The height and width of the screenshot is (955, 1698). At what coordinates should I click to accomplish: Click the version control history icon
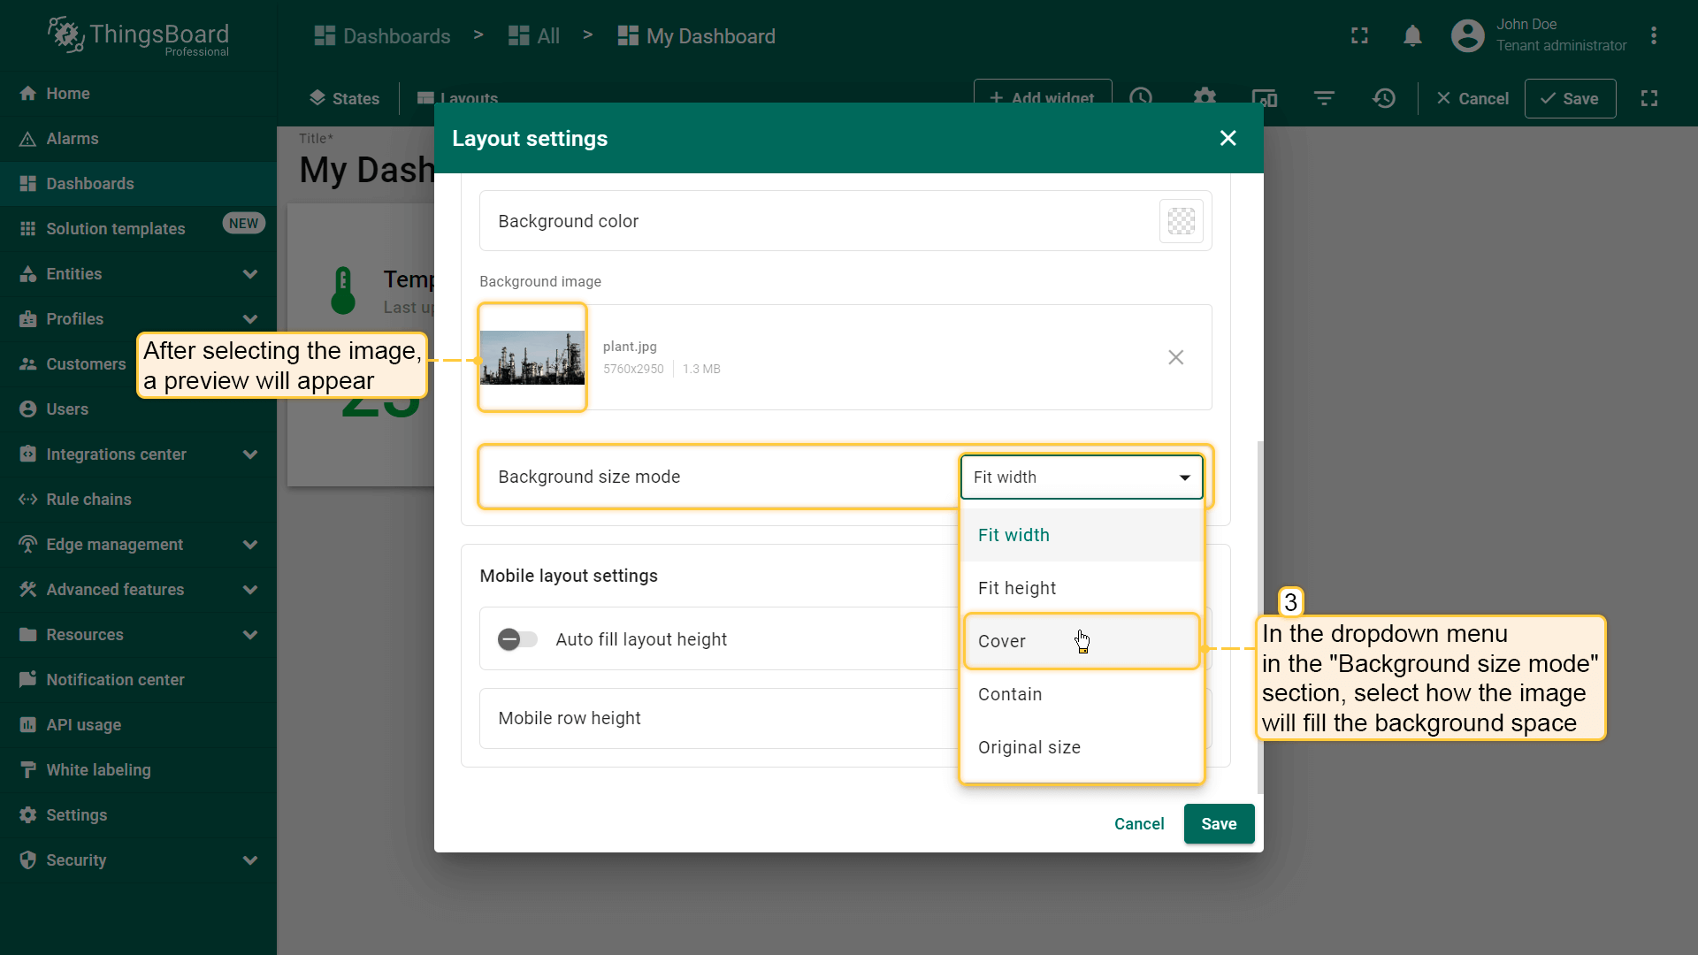pos(1384,98)
